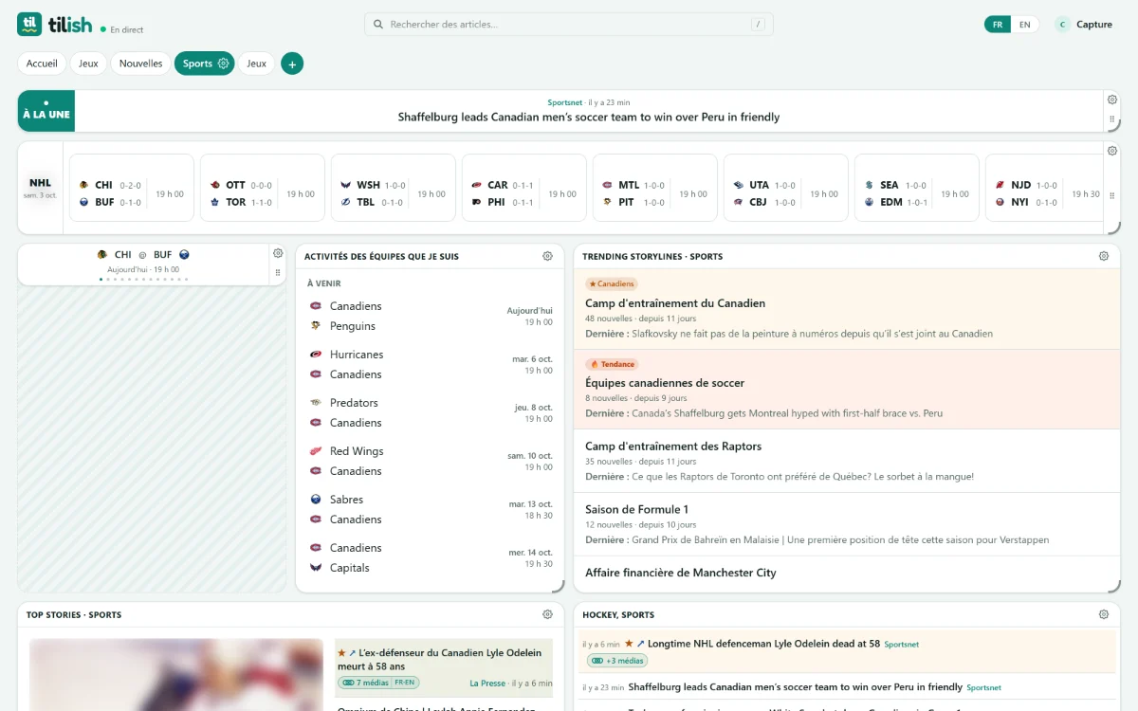Open settings for Activités des équipes que je suis
The height and width of the screenshot is (711, 1138).
click(x=547, y=256)
